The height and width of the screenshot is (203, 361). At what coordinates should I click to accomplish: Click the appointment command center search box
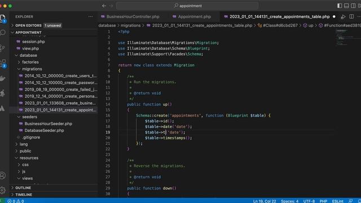click(187, 6)
